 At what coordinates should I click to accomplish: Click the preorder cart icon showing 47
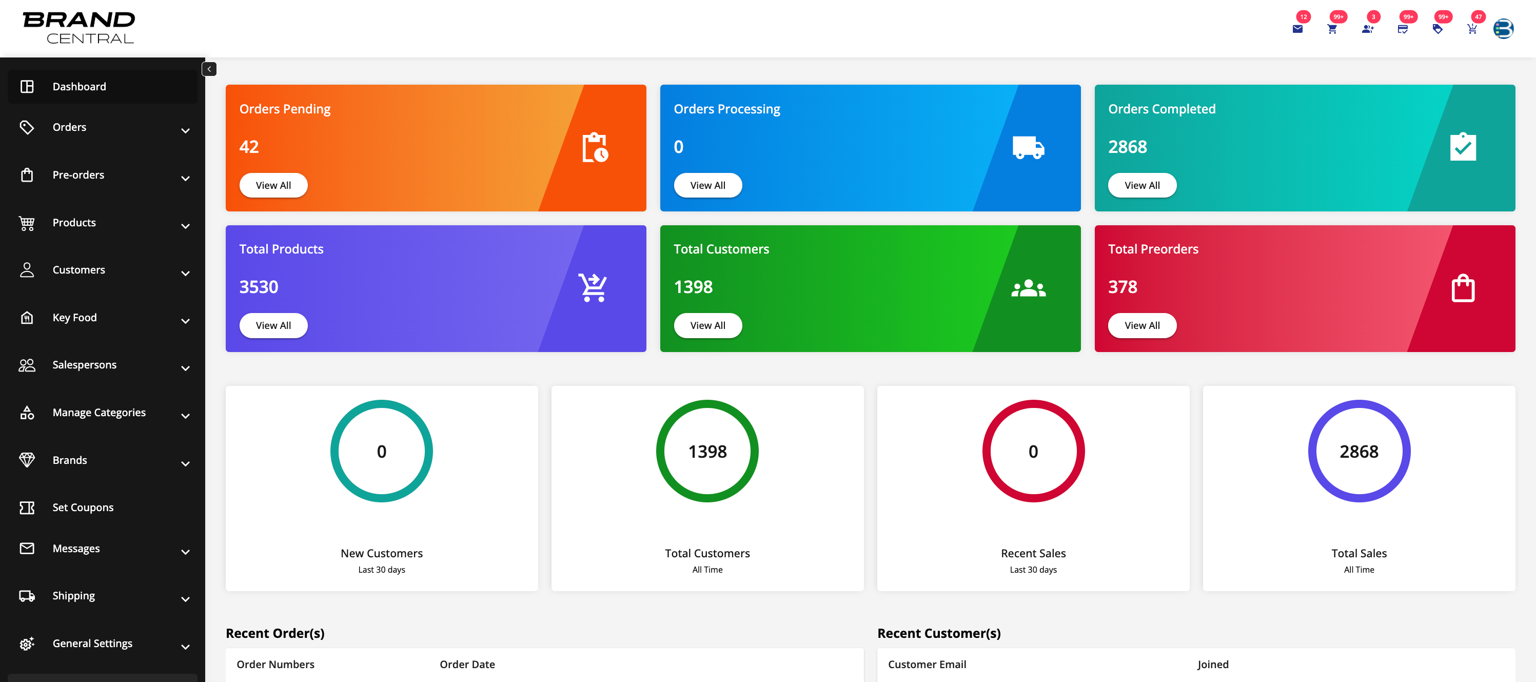coord(1472,28)
